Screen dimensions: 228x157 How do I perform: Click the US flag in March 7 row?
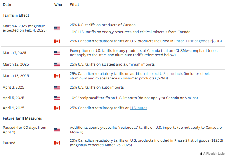57,53
